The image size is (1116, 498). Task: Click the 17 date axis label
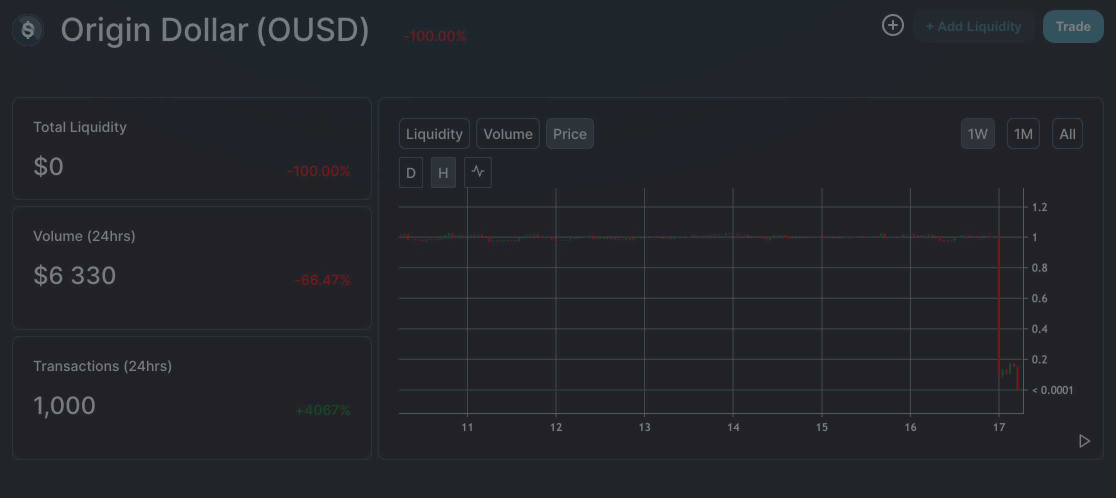(999, 427)
